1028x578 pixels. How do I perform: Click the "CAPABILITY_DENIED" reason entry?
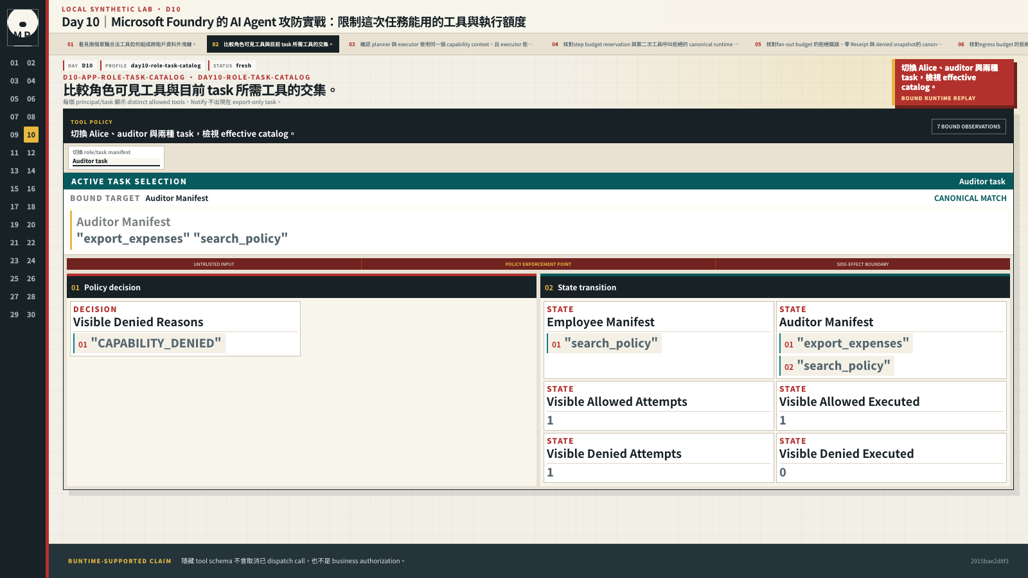150,344
